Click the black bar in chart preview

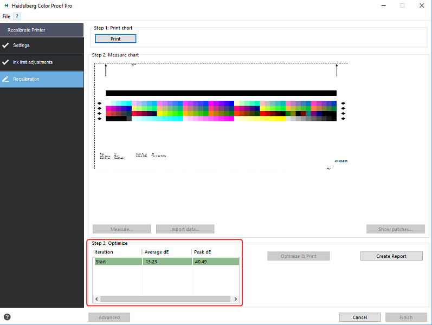coord(221,93)
